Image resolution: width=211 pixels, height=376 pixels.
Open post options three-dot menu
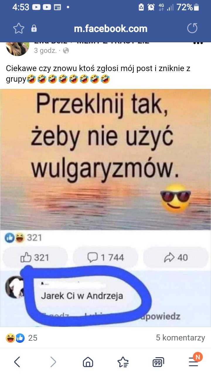pyautogui.click(x=198, y=43)
